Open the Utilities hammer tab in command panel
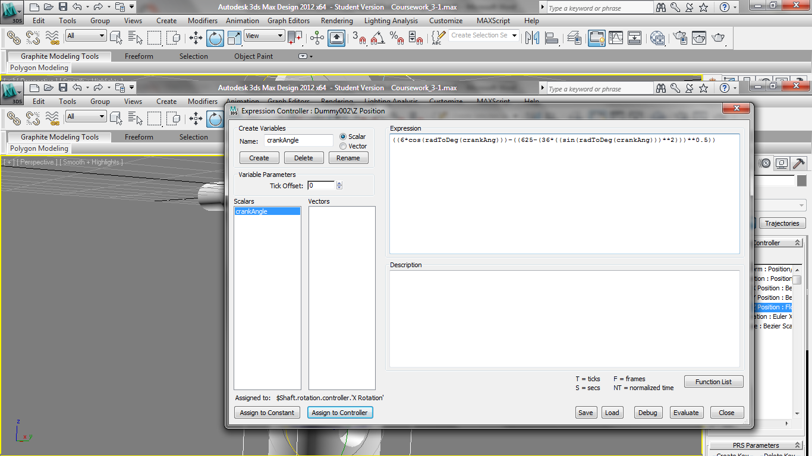The width and height of the screenshot is (812, 456). point(799,163)
